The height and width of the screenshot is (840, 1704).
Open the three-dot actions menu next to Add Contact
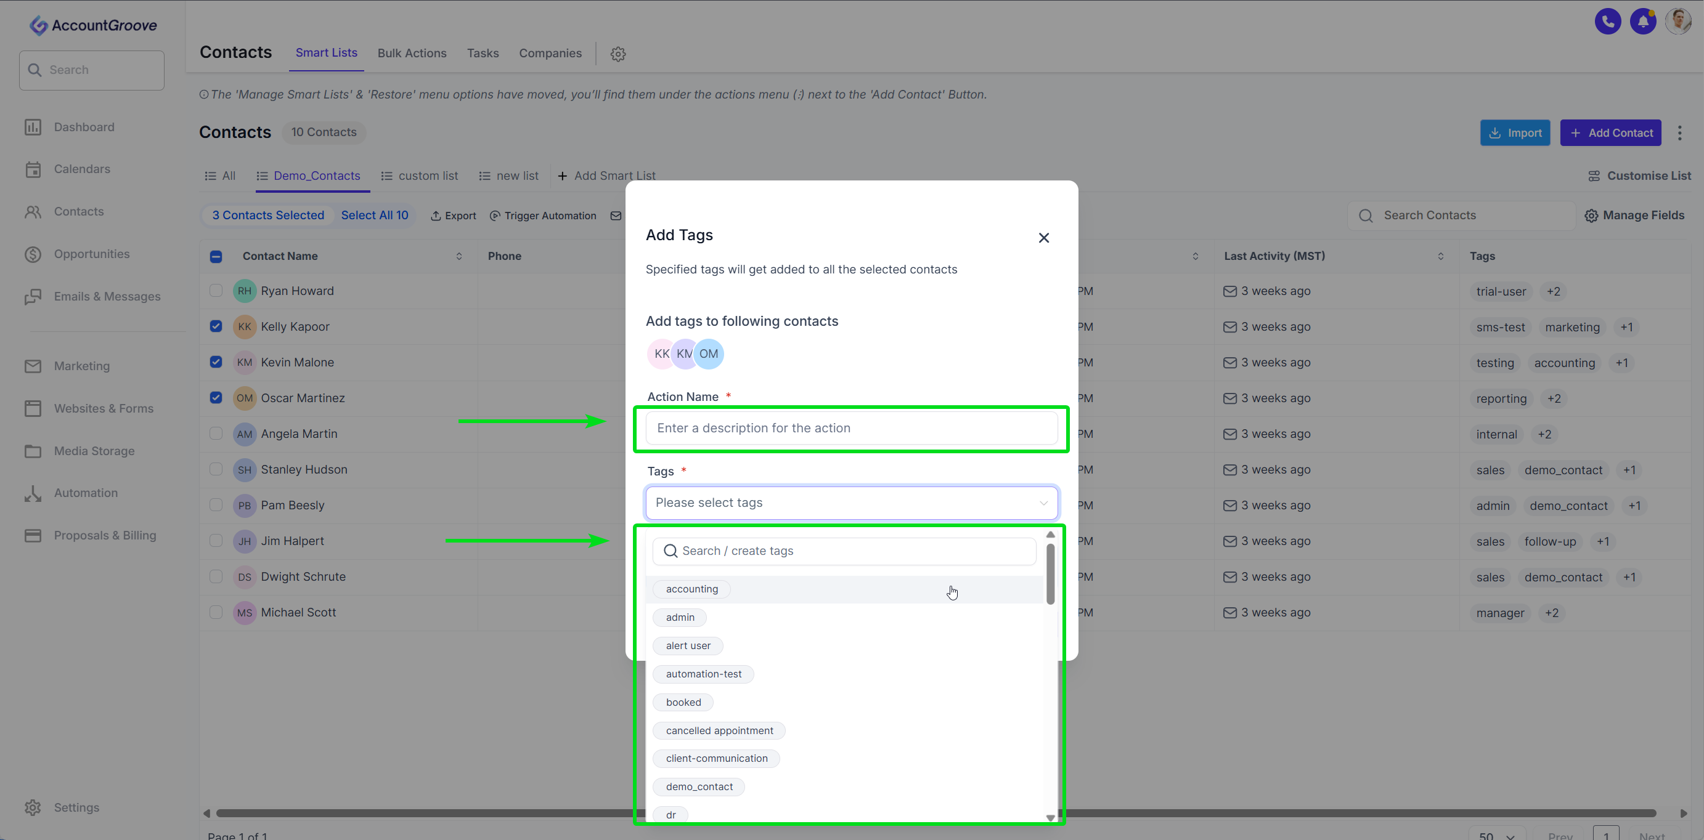point(1679,133)
